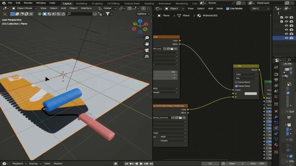Open the lower image node sRGB color space dropdown
The width and height of the screenshot is (296, 166).
pos(173,137)
